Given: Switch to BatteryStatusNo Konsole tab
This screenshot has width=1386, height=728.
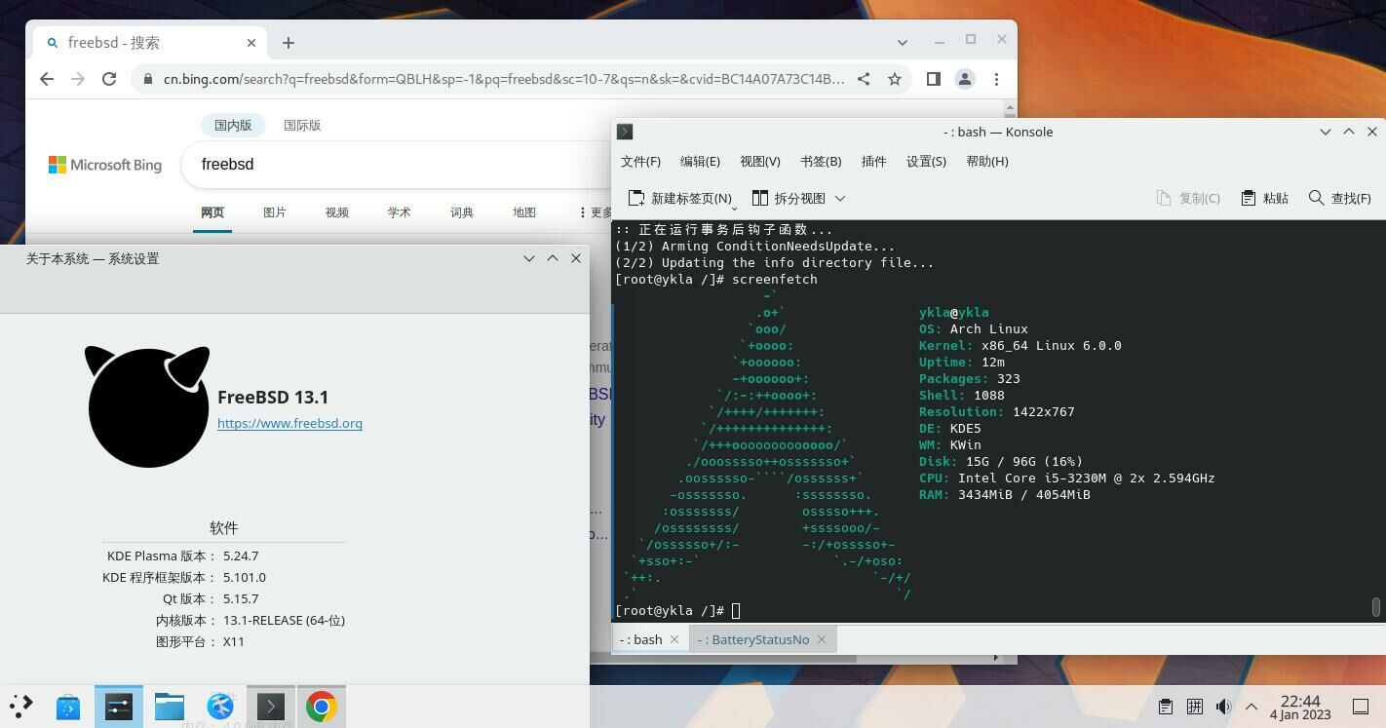Looking at the screenshot, I should [753, 639].
